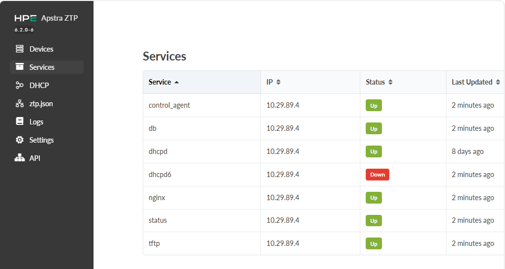Click the IP 10.29.89.4 in control_agent row
The height and width of the screenshot is (269, 505).
[283, 105]
